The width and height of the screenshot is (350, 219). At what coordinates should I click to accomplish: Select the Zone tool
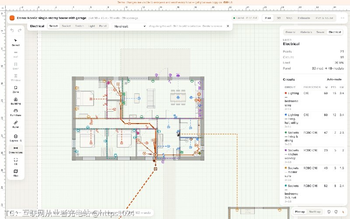16,89
